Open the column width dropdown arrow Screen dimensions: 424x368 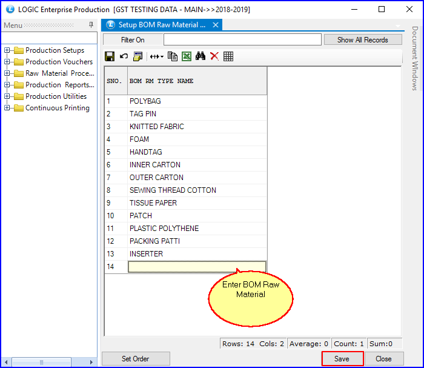pos(162,56)
